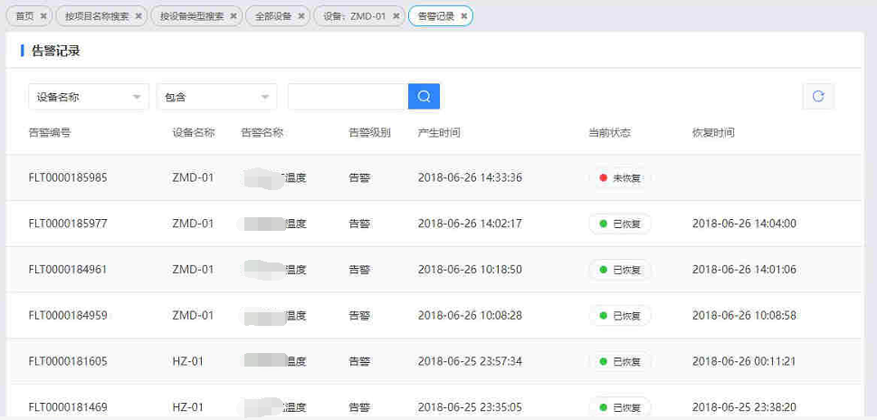877x420 pixels.
Task: Close the 设备：ZMD-01 tab
Action: (x=396, y=16)
